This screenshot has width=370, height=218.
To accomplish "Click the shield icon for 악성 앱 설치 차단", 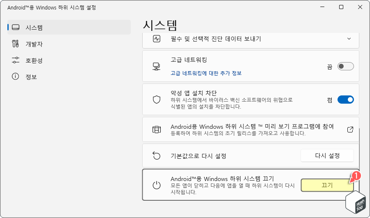I will pyautogui.click(x=157, y=100).
